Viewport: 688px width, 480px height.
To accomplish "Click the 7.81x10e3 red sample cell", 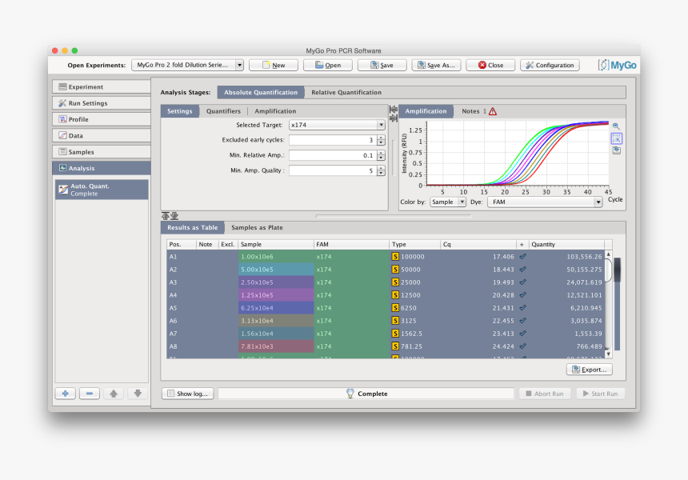I will [276, 346].
